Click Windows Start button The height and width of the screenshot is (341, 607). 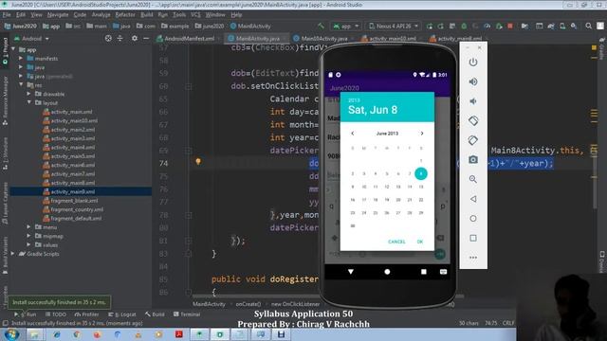(x=11, y=334)
